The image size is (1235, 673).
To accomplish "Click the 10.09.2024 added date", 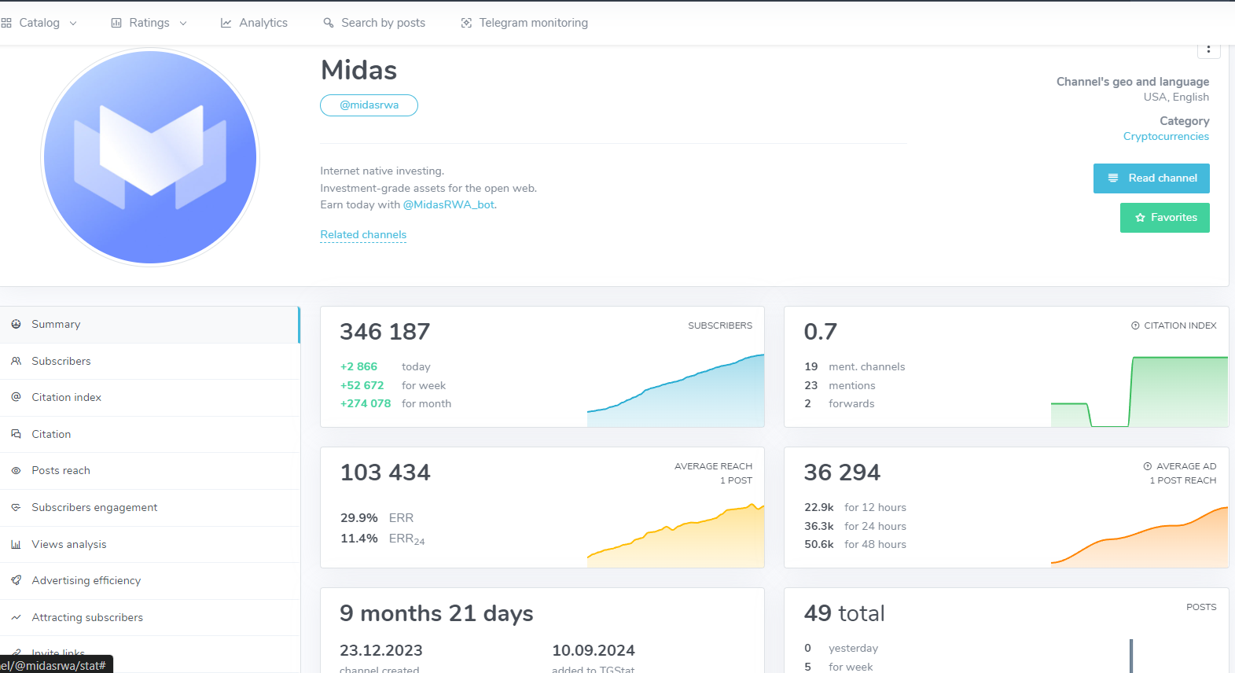I will pyautogui.click(x=594, y=650).
